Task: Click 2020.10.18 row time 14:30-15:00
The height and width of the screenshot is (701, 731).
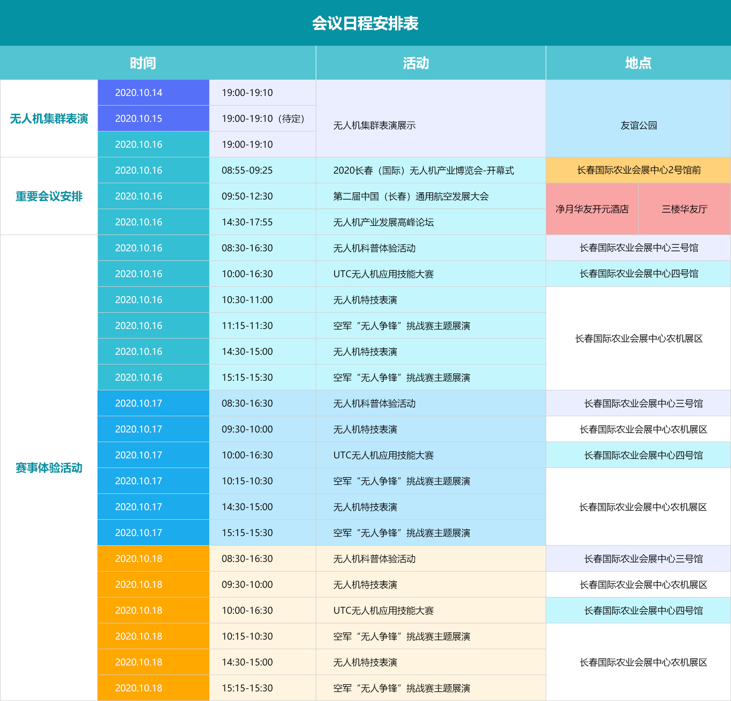Action: pos(262,662)
